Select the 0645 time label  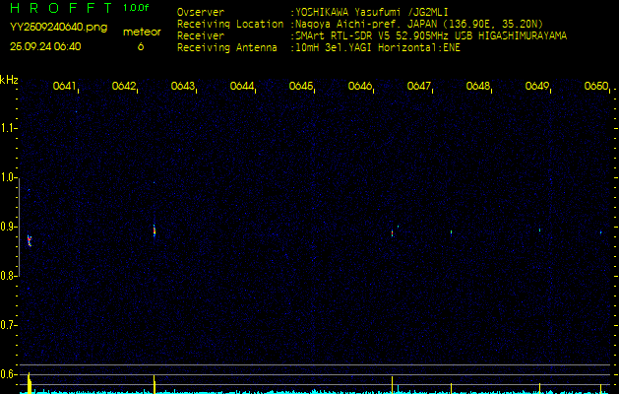(301, 86)
